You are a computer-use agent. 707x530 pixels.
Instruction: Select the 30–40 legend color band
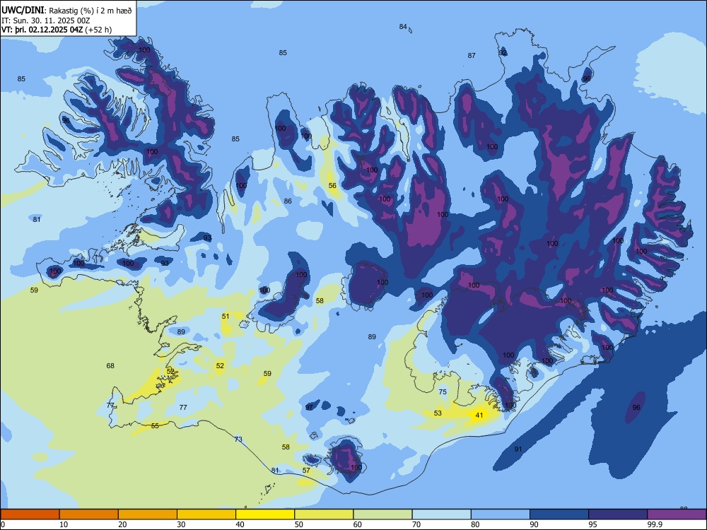(206, 514)
